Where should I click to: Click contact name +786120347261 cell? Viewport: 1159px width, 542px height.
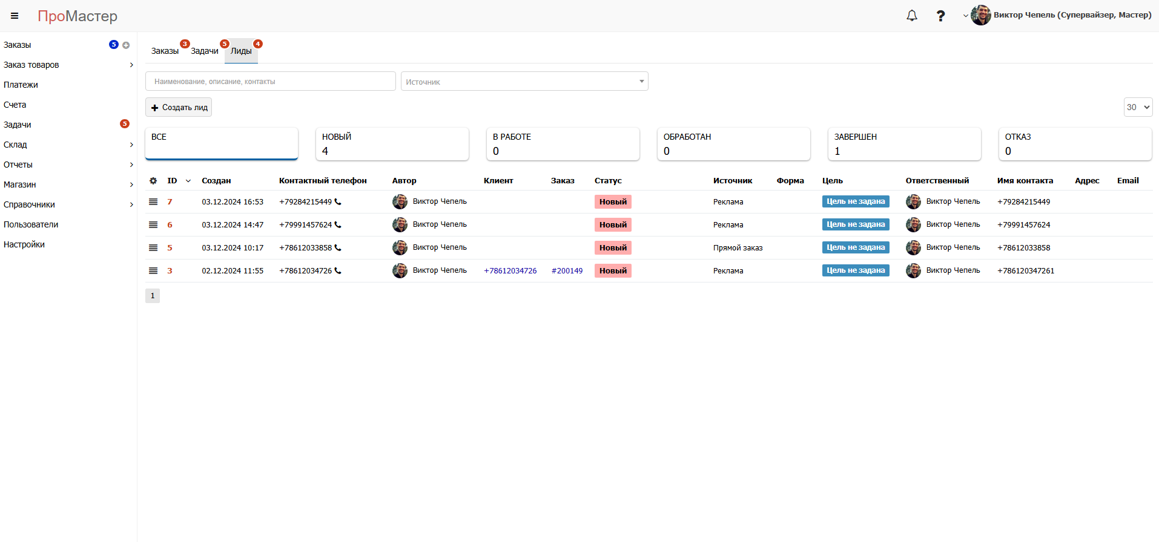point(1026,271)
